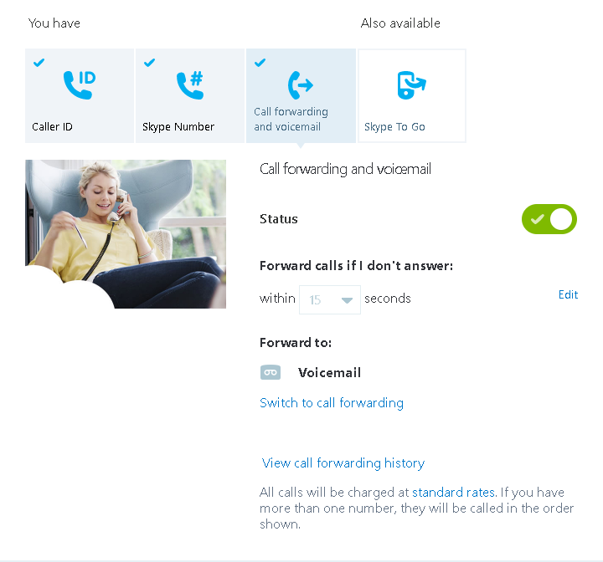Click the checkmark on Call forwarding tile
The image size is (603, 562).
[x=260, y=62]
